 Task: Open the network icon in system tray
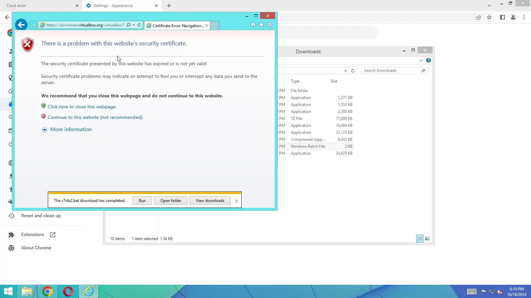492,292
